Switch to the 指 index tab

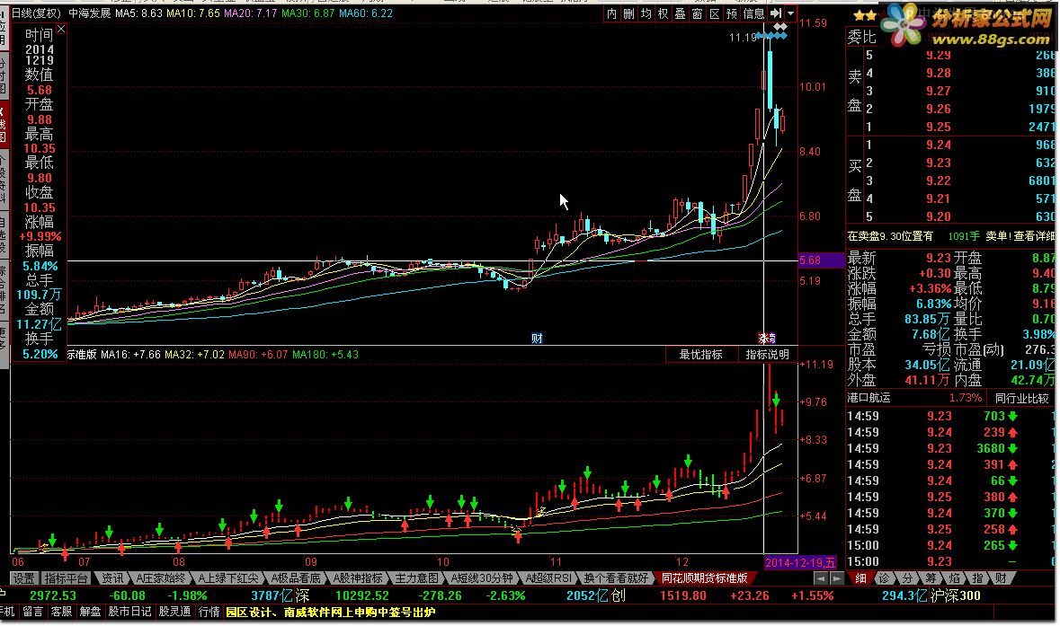click(977, 578)
